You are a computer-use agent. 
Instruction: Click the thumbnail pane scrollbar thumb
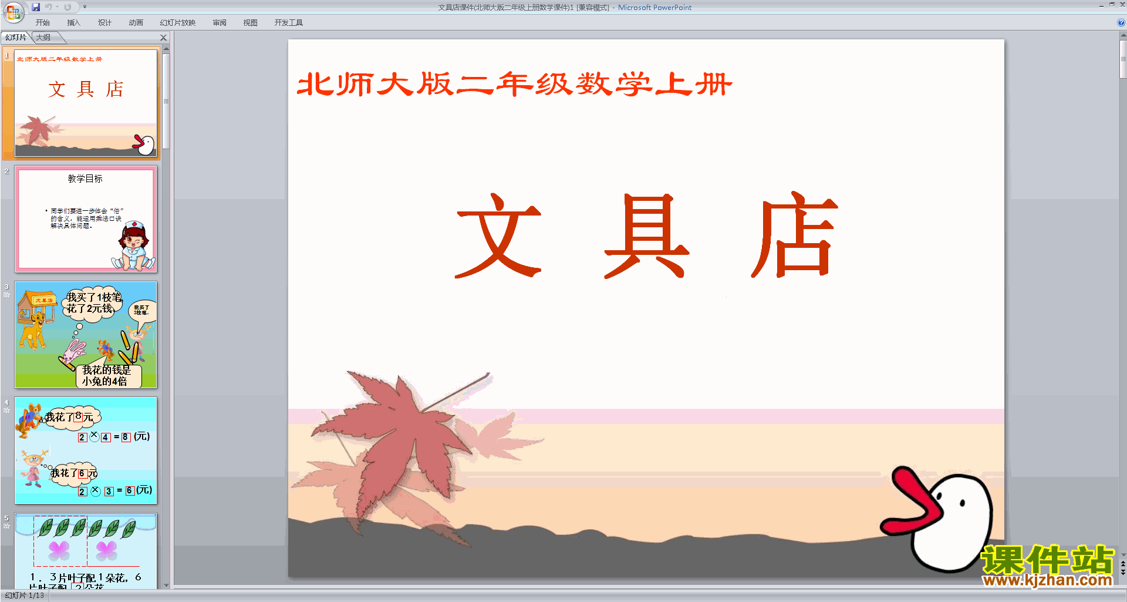click(x=166, y=101)
